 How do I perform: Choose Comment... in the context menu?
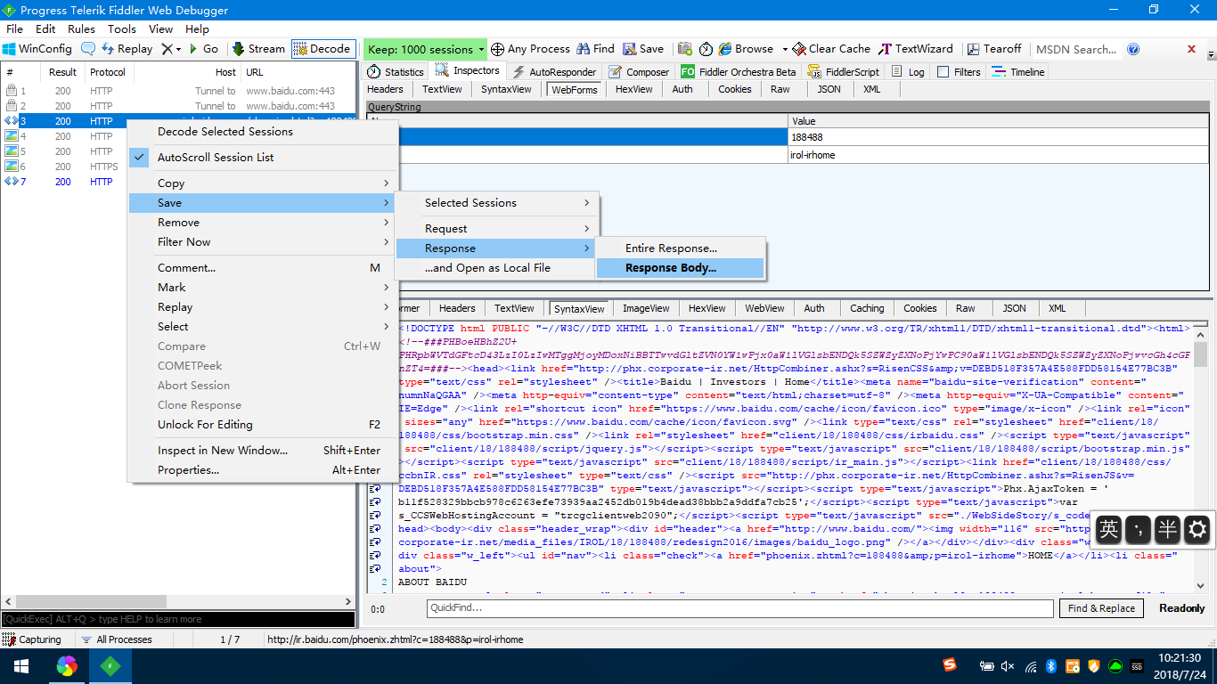(263, 268)
